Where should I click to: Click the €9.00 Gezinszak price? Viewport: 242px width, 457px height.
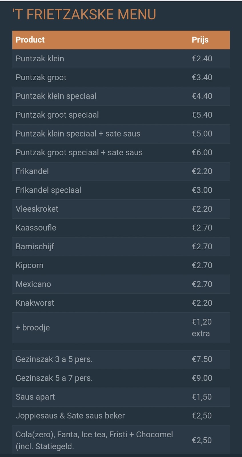click(202, 378)
